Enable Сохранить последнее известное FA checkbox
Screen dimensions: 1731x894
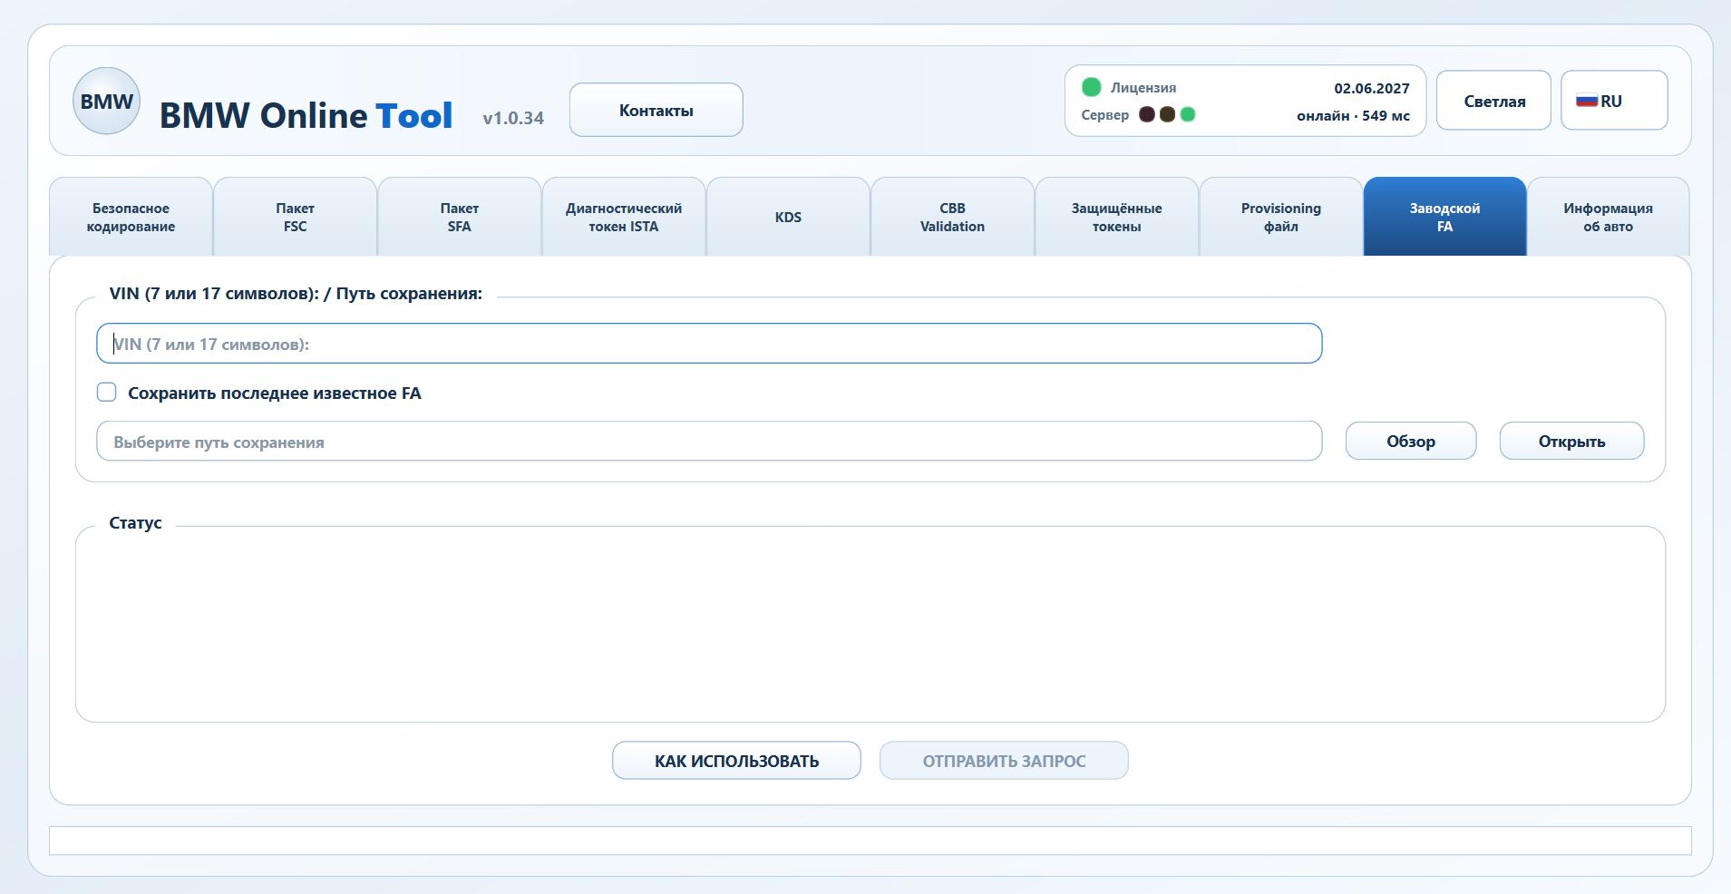(107, 393)
